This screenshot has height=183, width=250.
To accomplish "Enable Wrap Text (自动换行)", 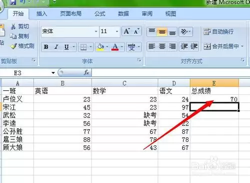I will (218, 32).
